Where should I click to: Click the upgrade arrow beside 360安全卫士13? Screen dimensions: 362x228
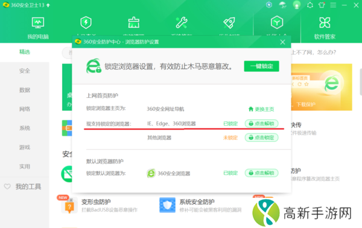point(48,5)
